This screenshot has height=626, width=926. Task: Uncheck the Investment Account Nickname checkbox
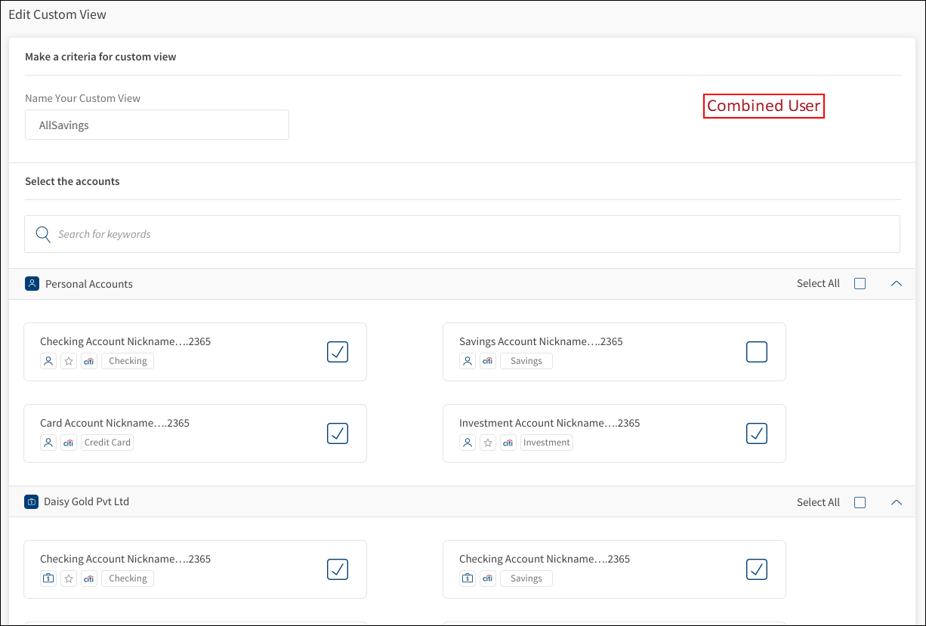point(756,433)
